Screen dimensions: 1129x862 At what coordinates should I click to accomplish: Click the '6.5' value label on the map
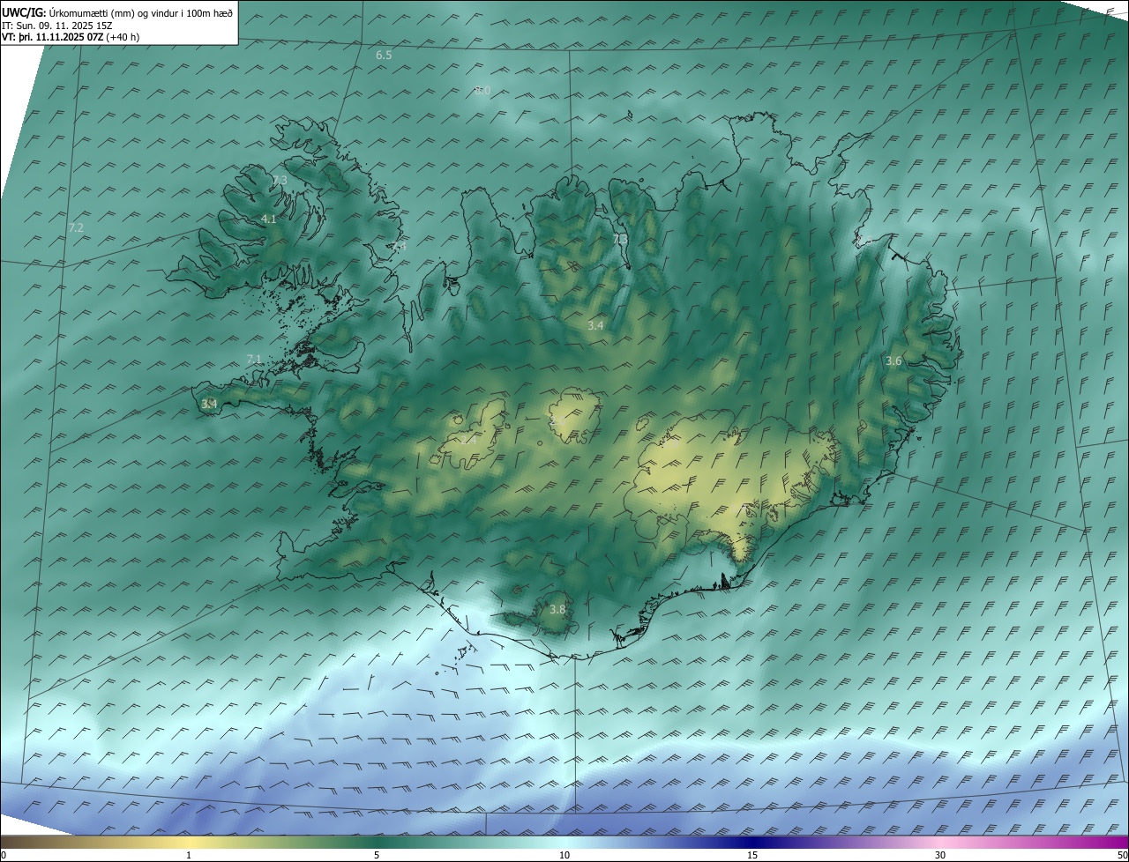[384, 56]
